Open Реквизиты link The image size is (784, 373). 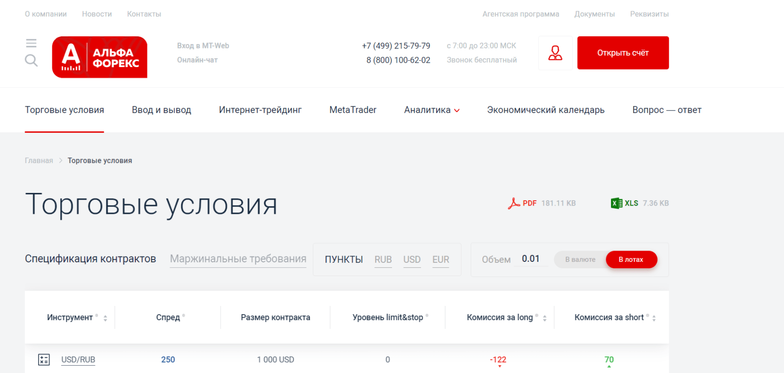(649, 14)
